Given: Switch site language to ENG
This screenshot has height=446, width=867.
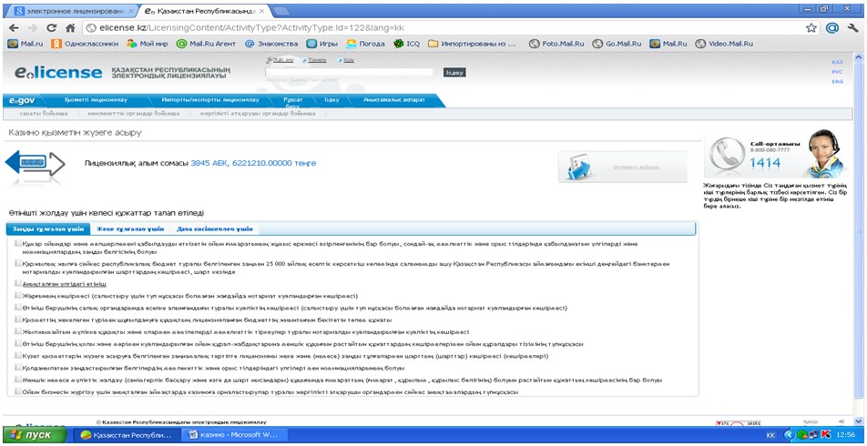Looking at the screenshot, I should pyautogui.click(x=837, y=82).
